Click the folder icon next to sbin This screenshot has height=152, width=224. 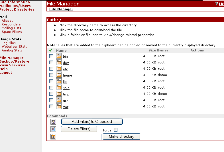tap(59, 88)
